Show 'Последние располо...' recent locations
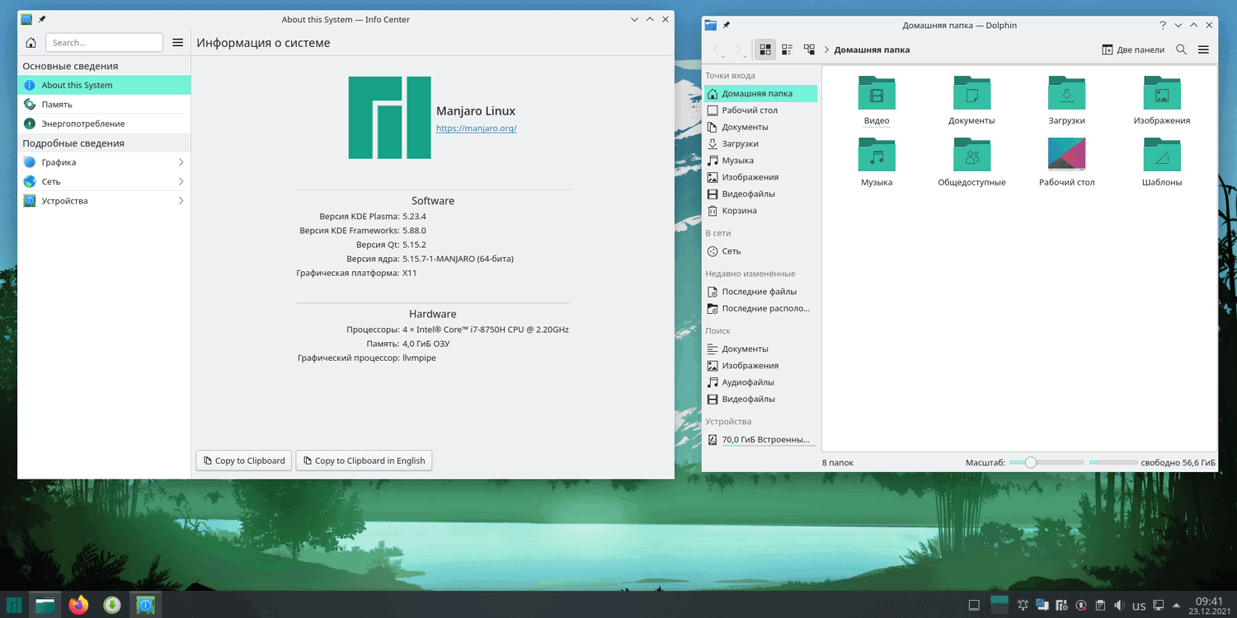Viewport: 1237px width, 618px height. (x=760, y=308)
